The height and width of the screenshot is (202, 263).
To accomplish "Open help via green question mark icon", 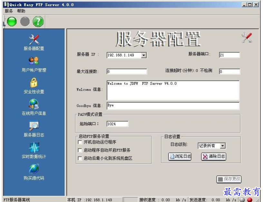I will (38, 22).
